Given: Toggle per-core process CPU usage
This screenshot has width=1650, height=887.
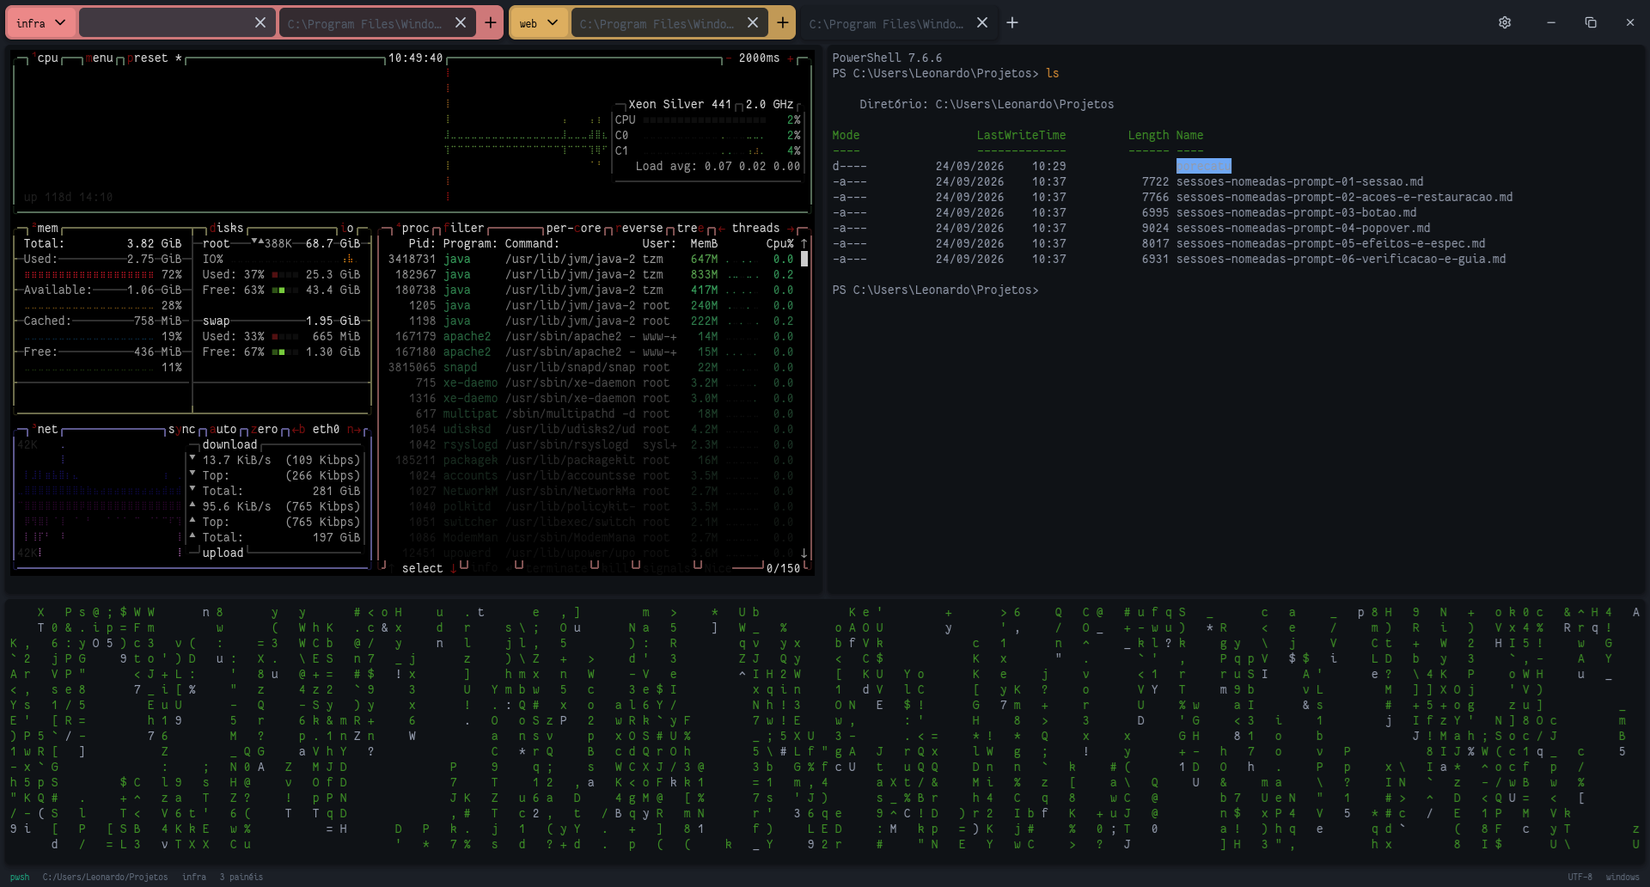Looking at the screenshot, I should (x=573, y=228).
